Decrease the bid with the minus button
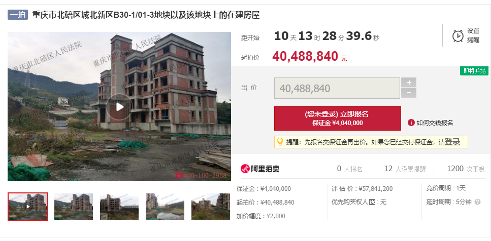Image resolution: width=491 pixels, height=241 pixels. point(409,93)
